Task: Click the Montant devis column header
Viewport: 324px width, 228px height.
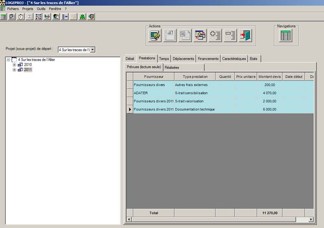Action: 269,77
